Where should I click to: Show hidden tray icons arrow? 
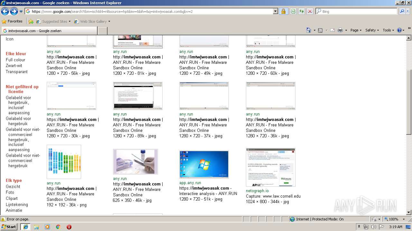(x=359, y=227)
